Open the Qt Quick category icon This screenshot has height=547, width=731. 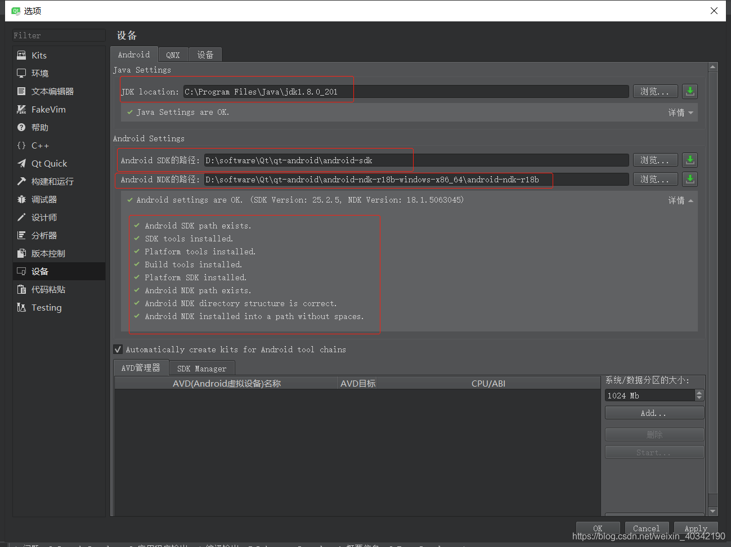click(x=21, y=163)
